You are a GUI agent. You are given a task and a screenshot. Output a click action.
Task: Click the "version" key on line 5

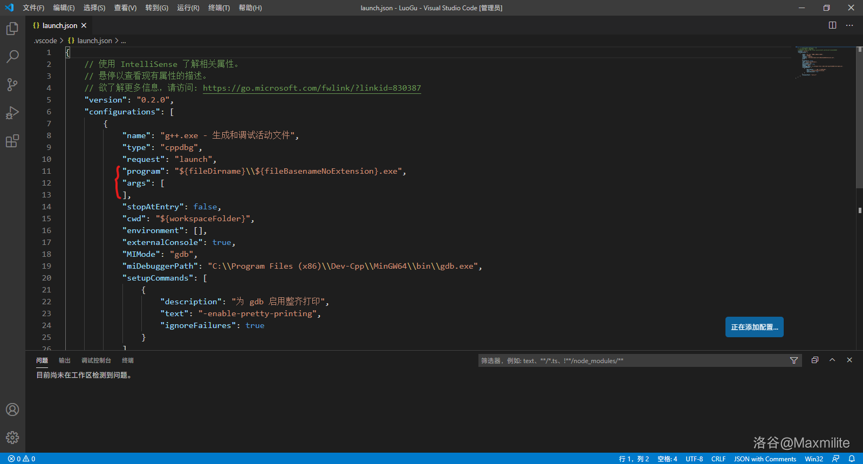click(106, 100)
